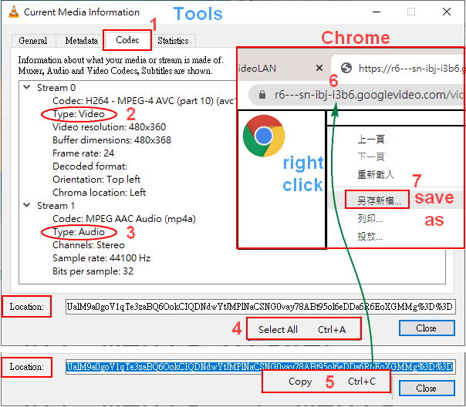This screenshot has width=466, height=407.
Task: Switch to the Statistics tab
Action: (x=172, y=40)
